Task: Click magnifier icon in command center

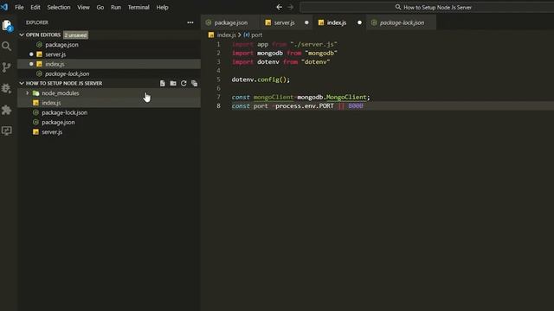Action: (x=398, y=7)
